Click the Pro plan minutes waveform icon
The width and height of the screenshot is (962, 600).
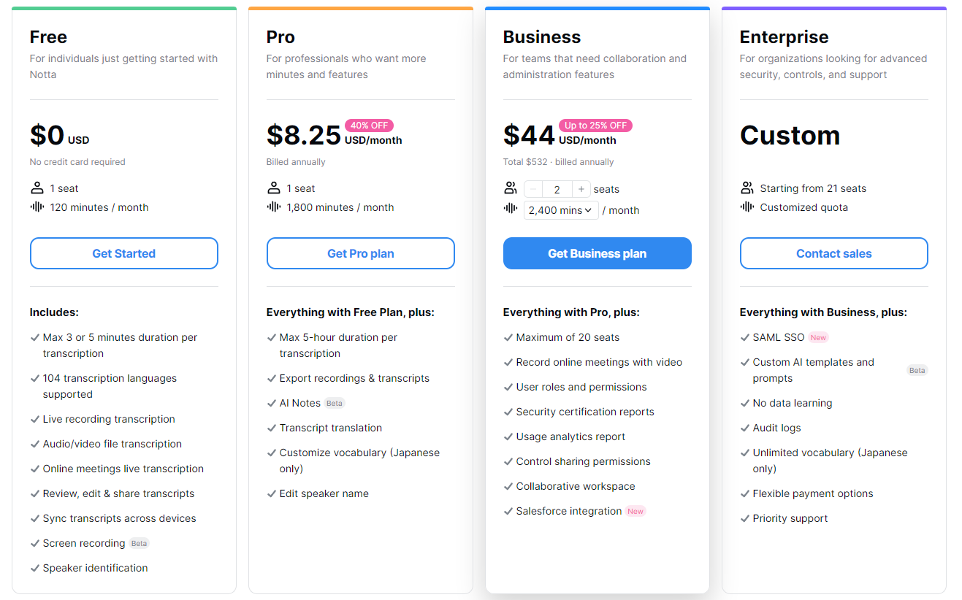coord(274,207)
